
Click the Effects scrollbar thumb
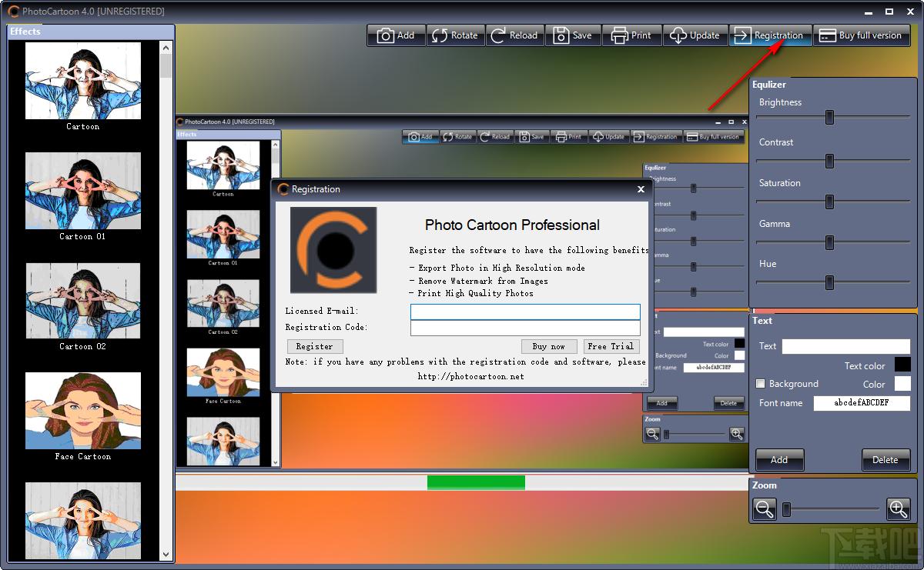(x=166, y=65)
